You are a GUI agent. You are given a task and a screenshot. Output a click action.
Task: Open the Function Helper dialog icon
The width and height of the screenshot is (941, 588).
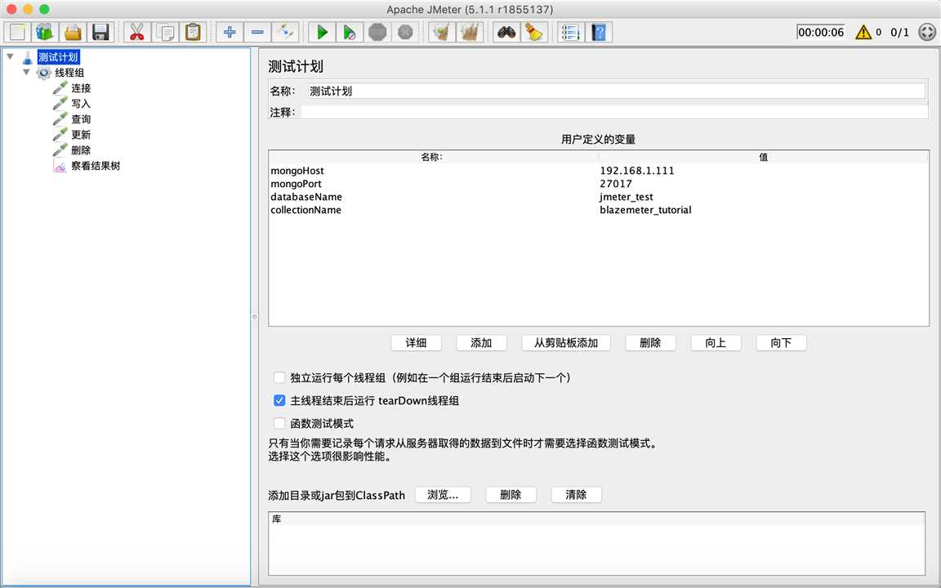tap(570, 32)
